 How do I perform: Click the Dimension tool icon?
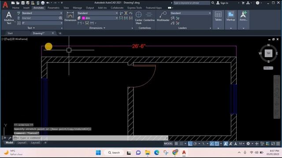point(70,17)
